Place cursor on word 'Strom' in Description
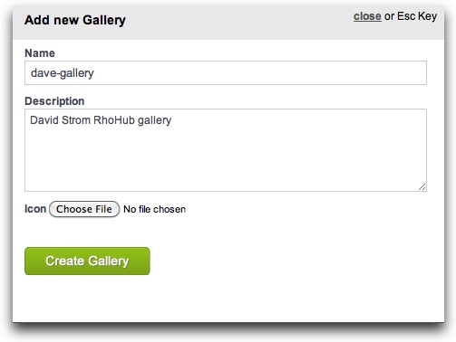 76,120
